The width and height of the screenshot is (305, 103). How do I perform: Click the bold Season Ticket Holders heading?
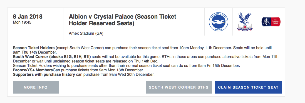34,48
